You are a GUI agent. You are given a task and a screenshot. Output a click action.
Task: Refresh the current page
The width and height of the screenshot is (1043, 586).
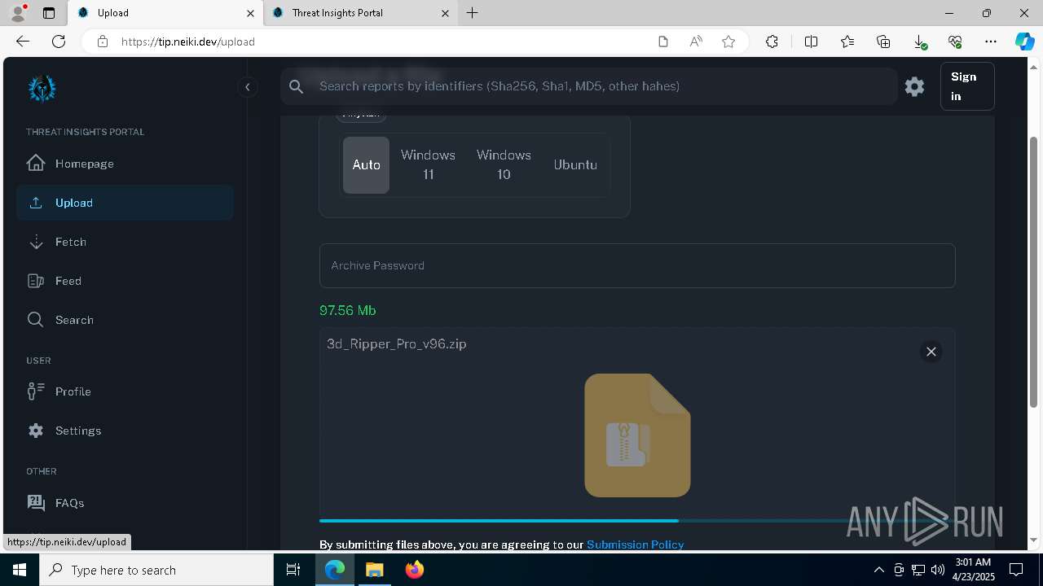(59, 42)
